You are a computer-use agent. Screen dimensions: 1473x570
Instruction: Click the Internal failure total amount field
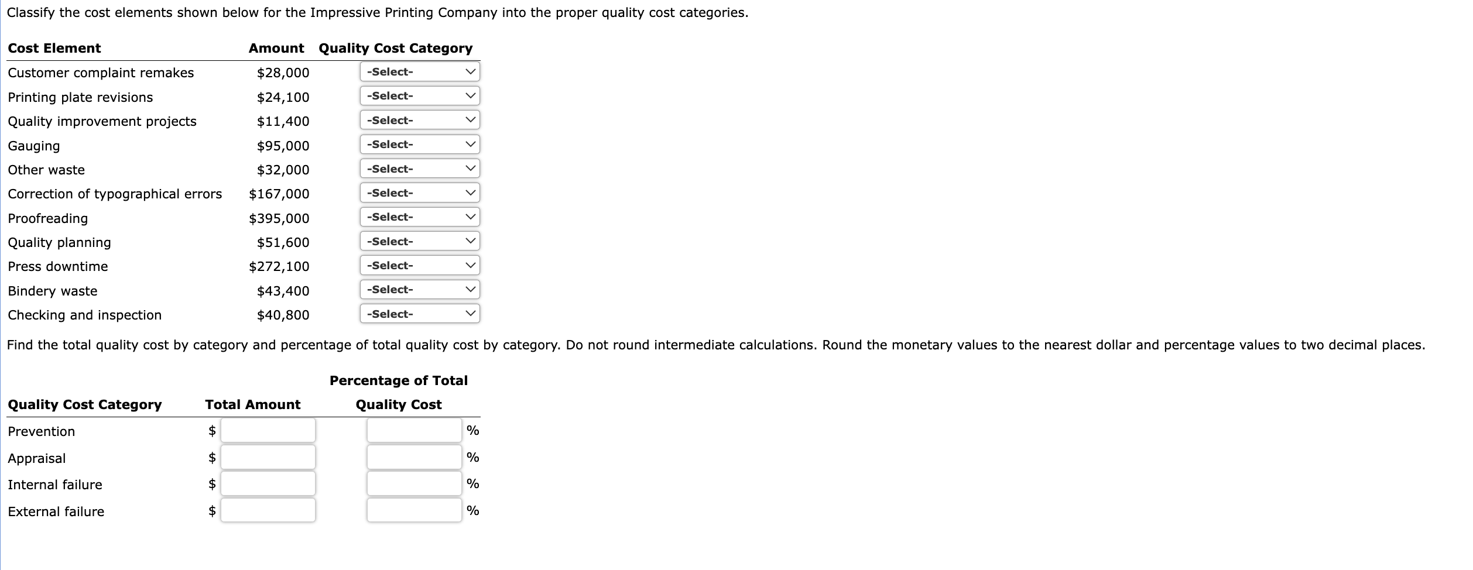click(267, 484)
